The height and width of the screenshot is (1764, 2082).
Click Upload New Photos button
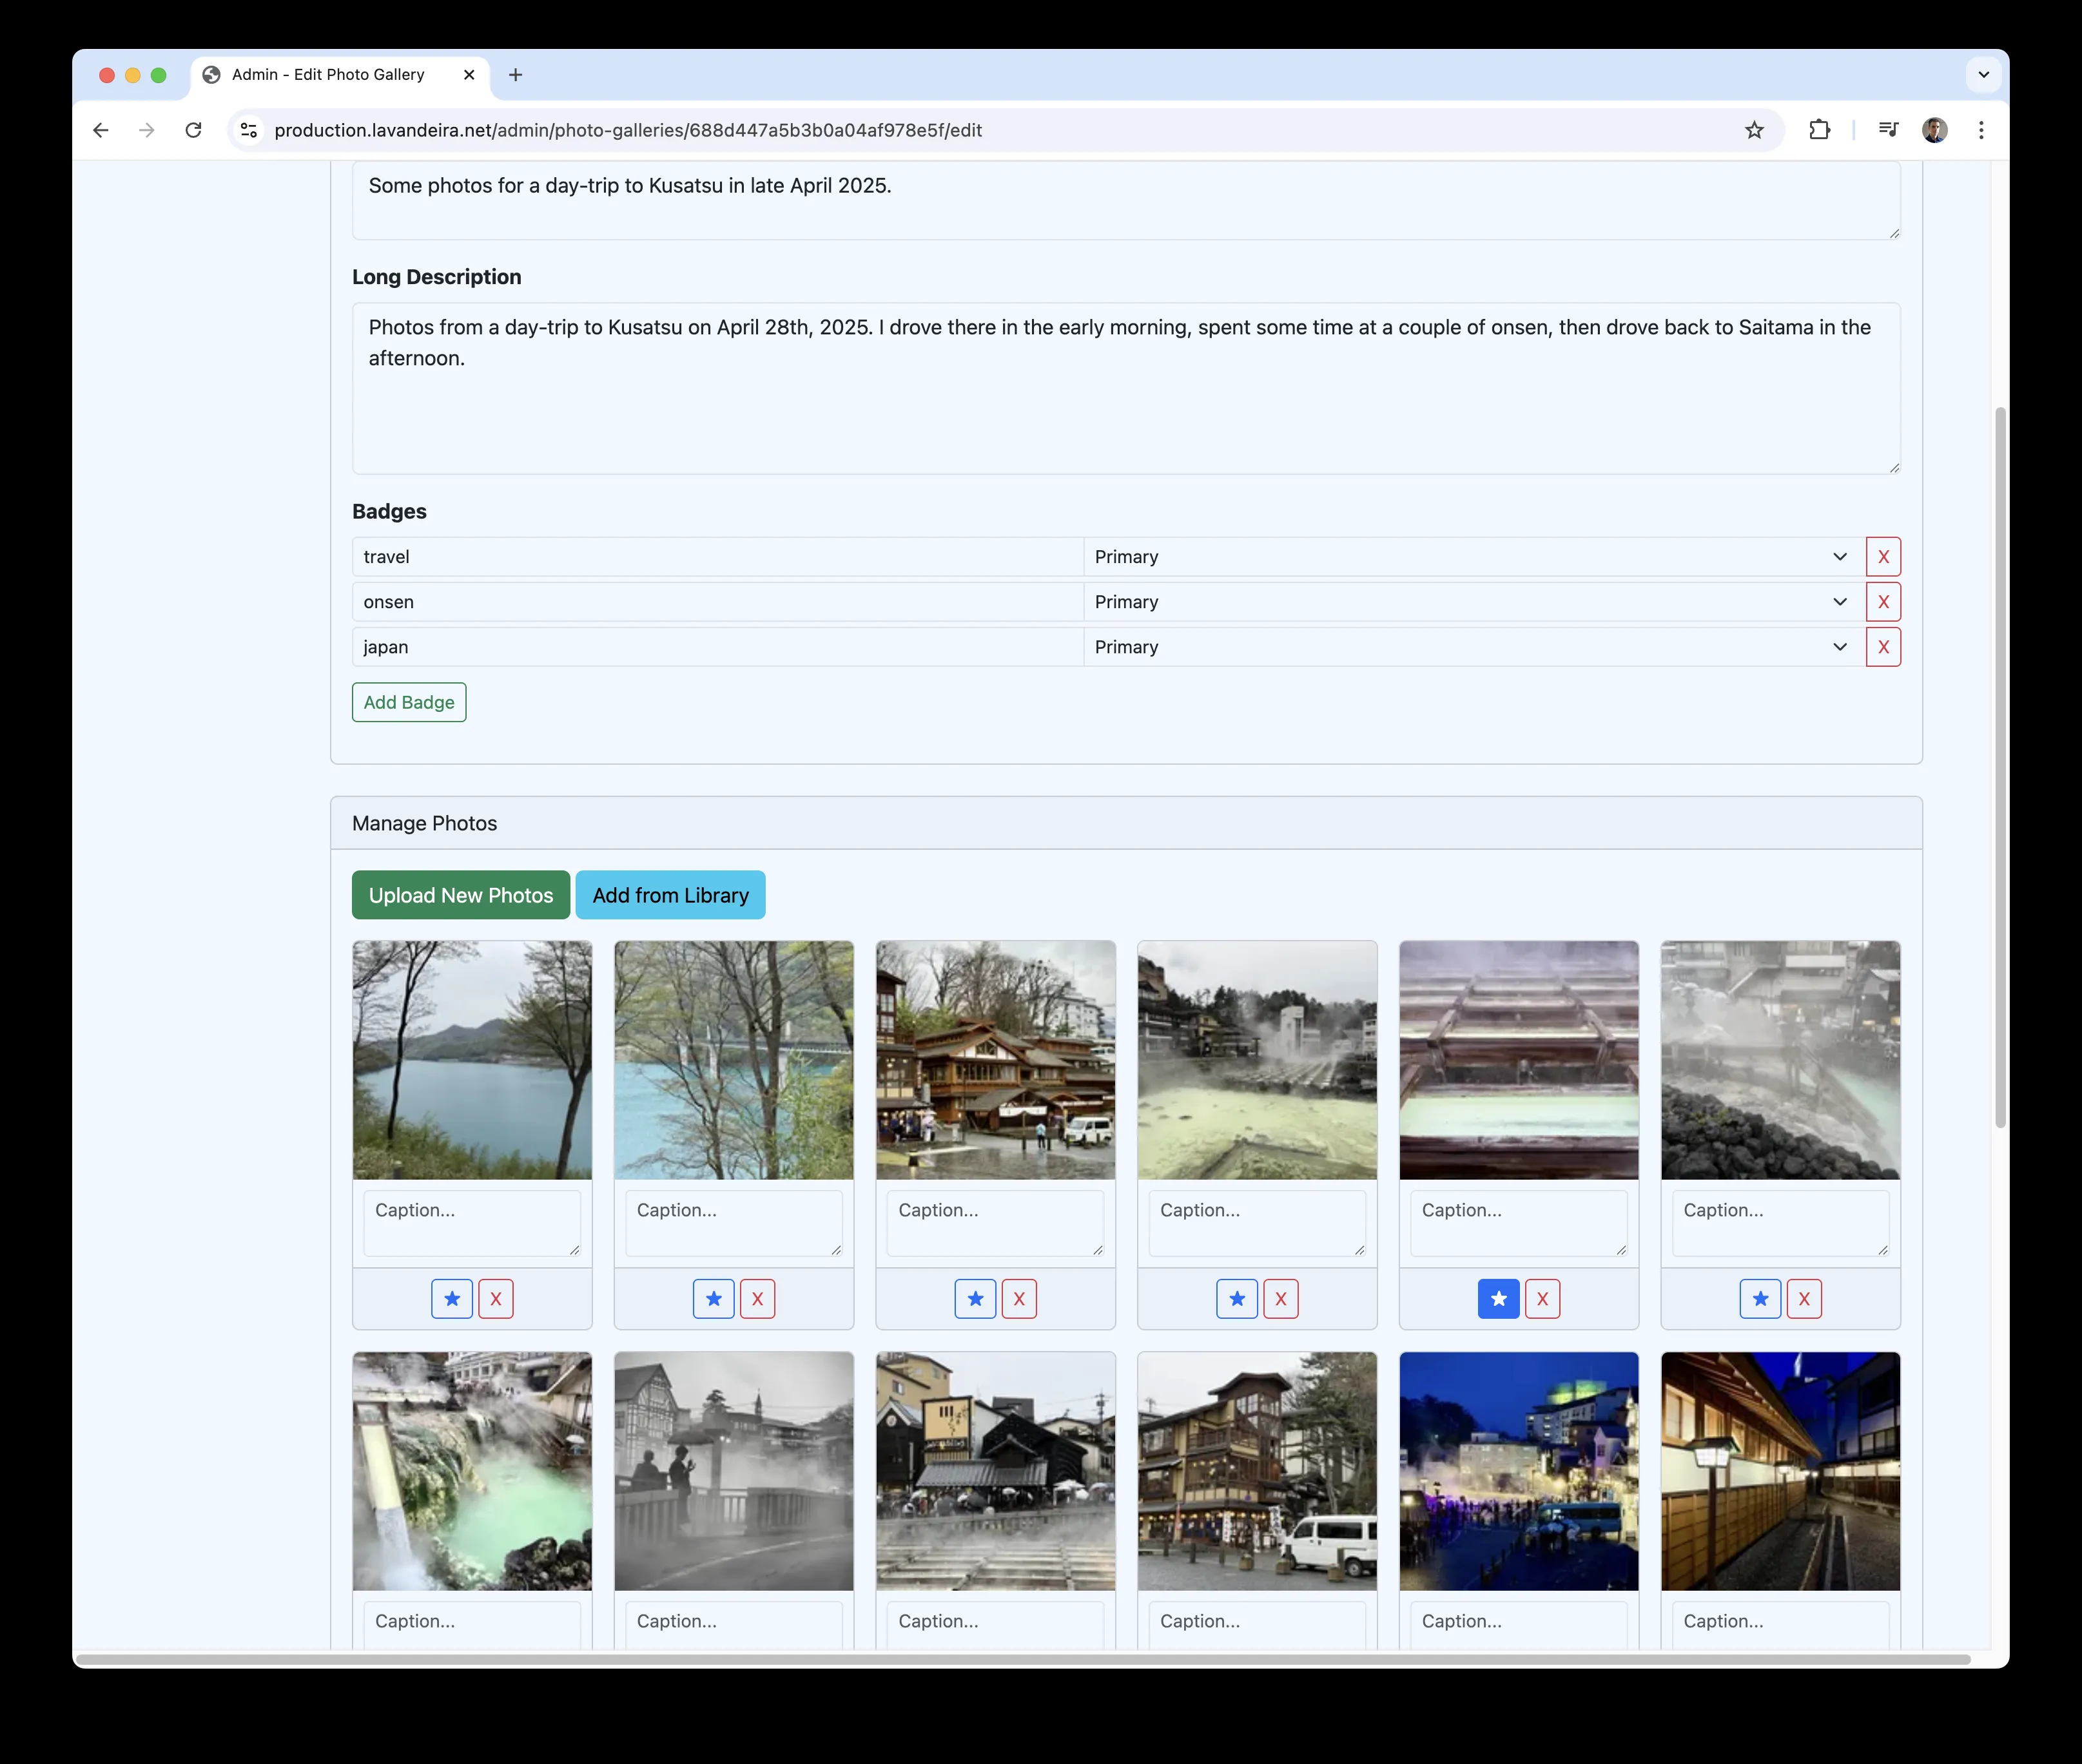(x=460, y=895)
